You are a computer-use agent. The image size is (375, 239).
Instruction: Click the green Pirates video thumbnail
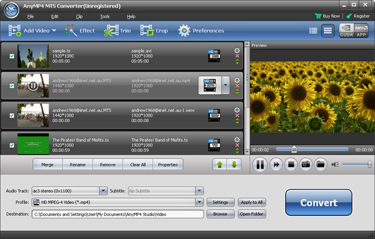point(33,144)
